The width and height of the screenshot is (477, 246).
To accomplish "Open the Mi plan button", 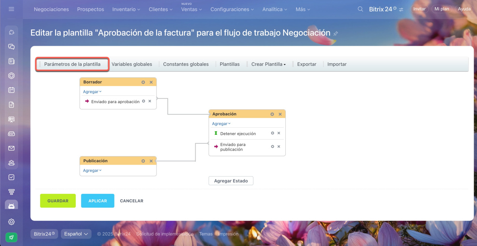I will tap(442, 9).
